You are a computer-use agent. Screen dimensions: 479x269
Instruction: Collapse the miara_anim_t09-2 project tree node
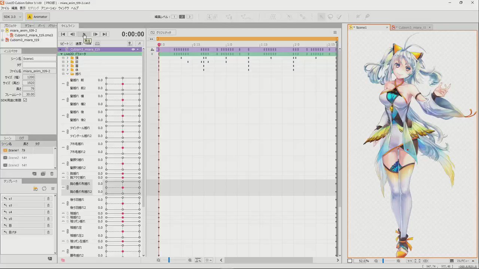3,30
